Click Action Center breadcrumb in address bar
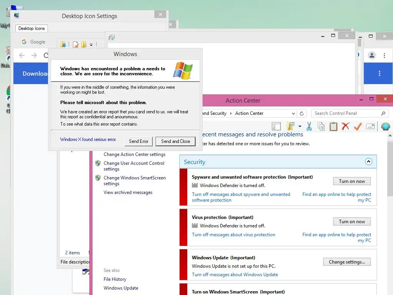393x295 pixels. pyautogui.click(x=249, y=113)
